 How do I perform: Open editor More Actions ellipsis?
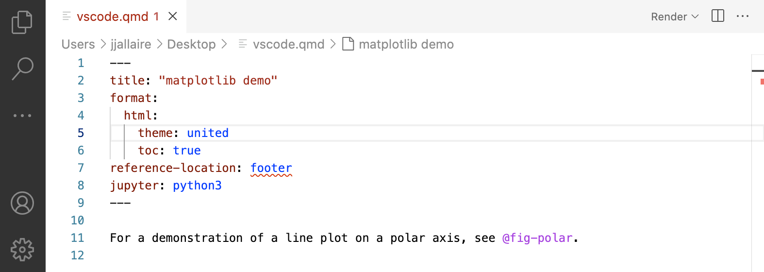(742, 16)
